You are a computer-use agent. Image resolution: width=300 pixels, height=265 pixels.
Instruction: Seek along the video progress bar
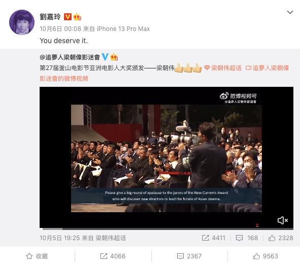168,228
